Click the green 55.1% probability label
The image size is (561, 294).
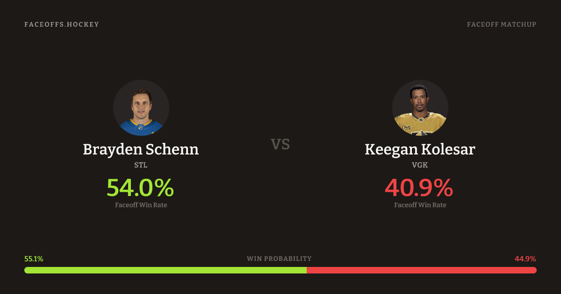coord(34,259)
